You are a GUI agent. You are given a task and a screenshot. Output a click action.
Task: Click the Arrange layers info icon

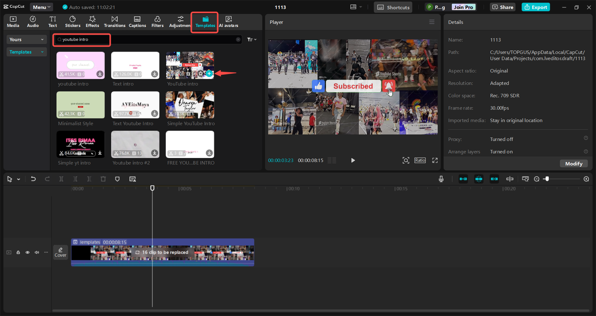pos(586,151)
